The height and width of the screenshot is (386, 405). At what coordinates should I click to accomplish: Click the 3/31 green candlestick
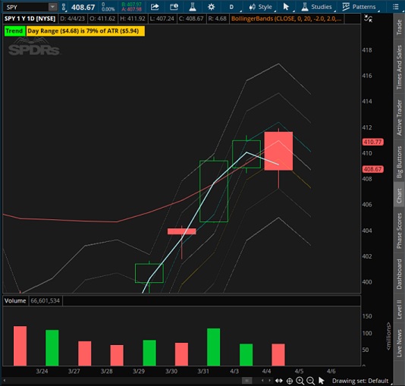point(214,191)
